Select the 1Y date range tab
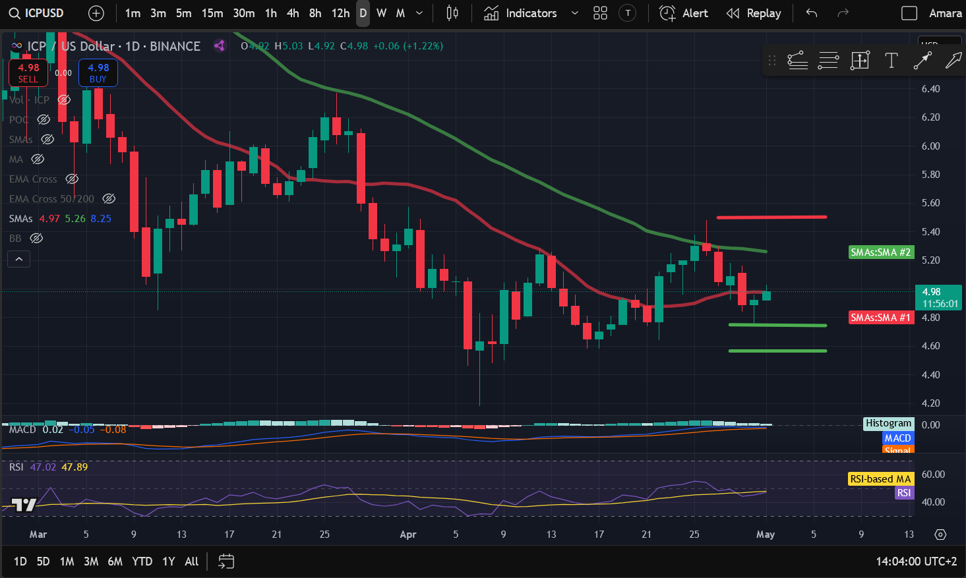The width and height of the screenshot is (966, 578). point(168,561)
